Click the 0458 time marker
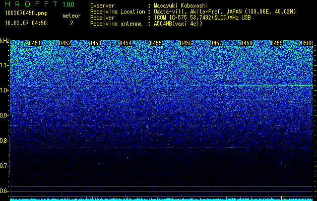This screenshot has height=201, width=317. (246, 43)
